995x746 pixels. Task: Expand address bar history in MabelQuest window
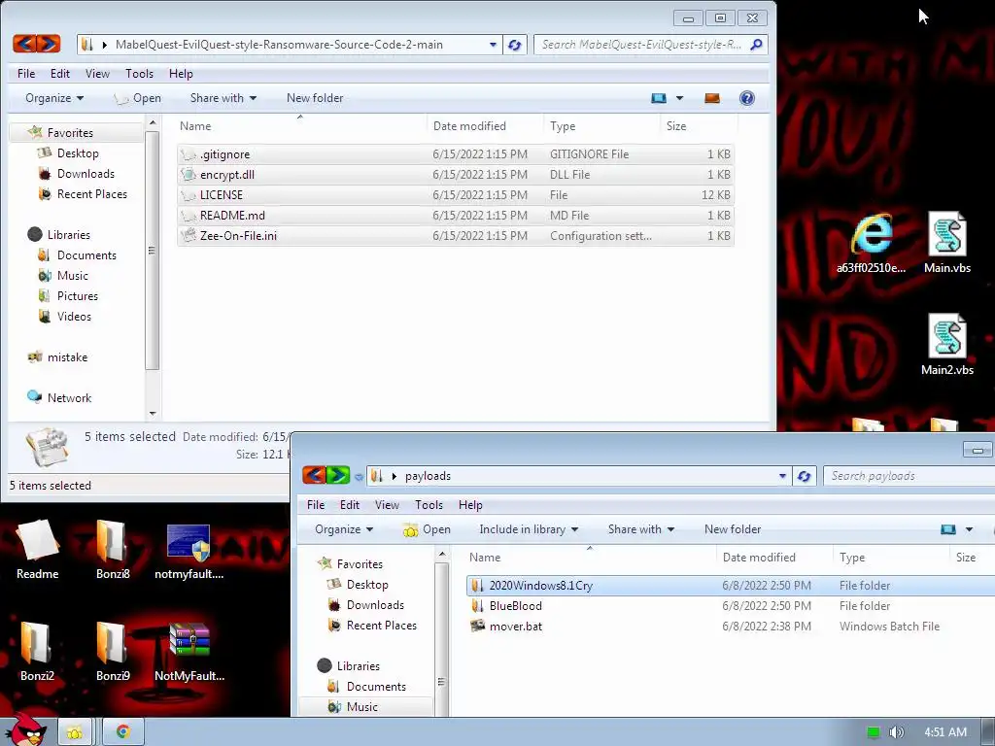coord(493,45)
